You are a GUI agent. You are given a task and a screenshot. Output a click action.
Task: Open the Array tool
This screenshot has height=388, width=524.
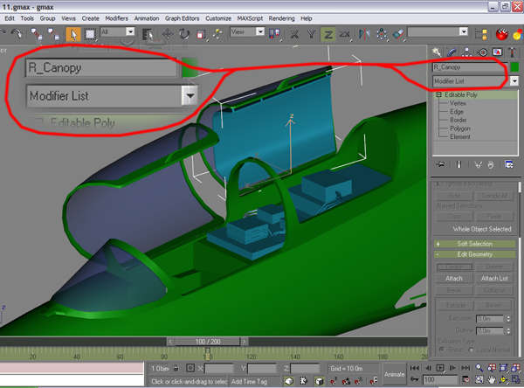382,34
